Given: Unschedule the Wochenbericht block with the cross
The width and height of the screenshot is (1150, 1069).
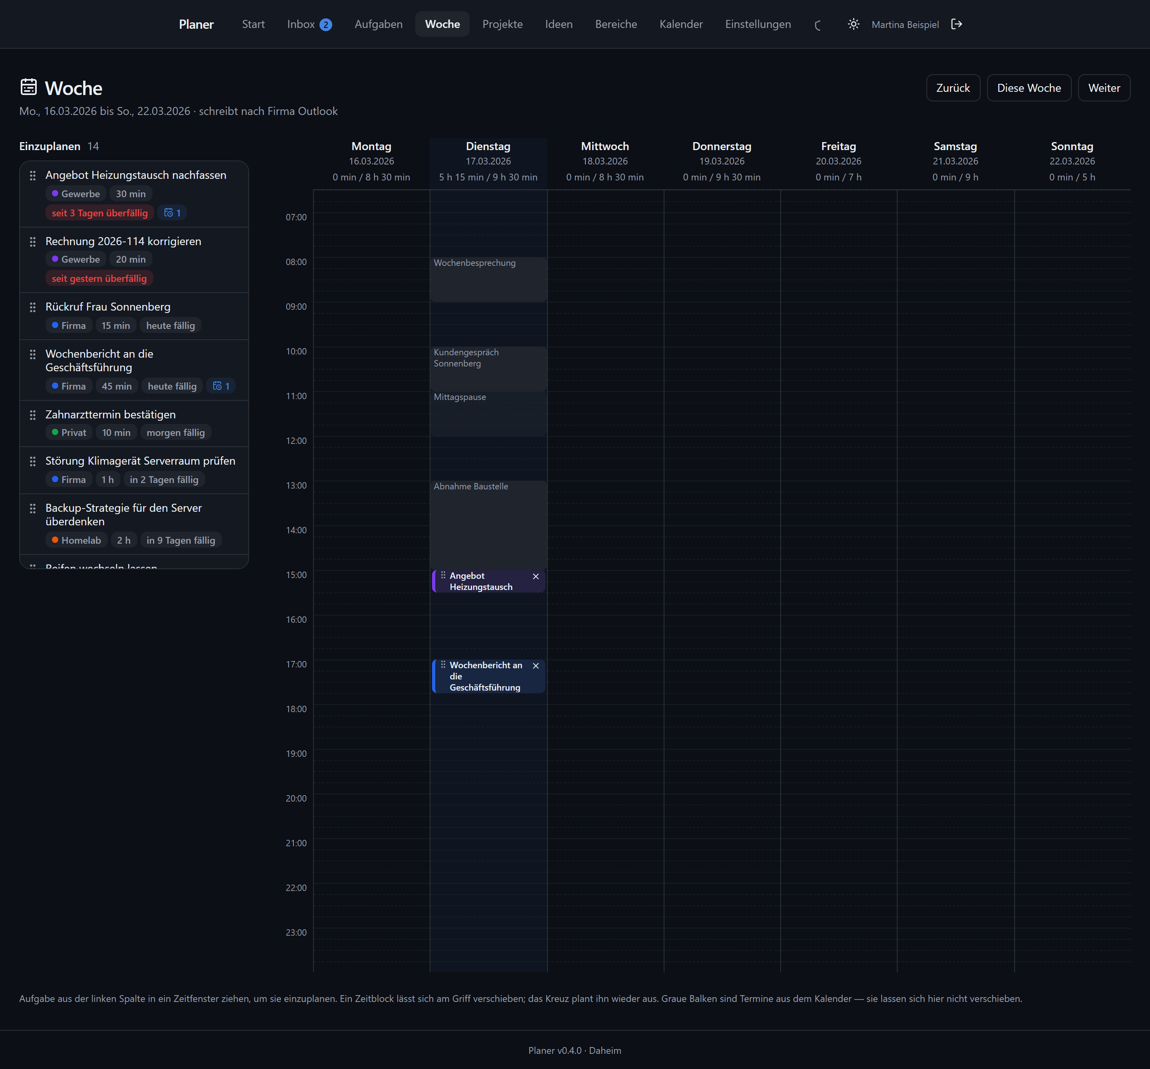Looking at the screenshot, I should (535, 666).
